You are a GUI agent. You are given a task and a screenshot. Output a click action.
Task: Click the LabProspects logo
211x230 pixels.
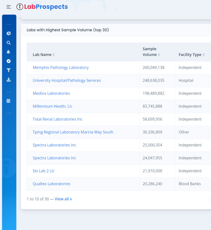coord(42,7)
